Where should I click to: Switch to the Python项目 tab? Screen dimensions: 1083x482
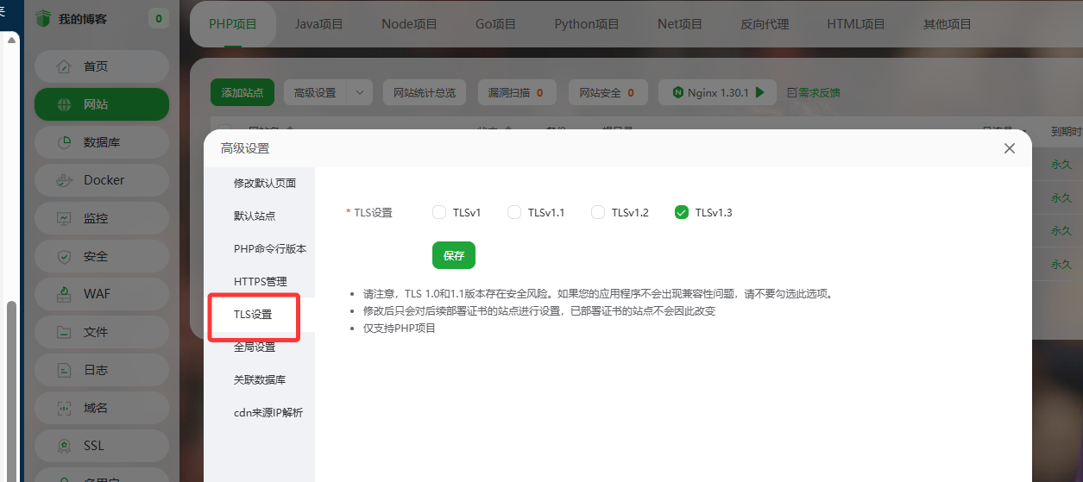tap(587, 24)
